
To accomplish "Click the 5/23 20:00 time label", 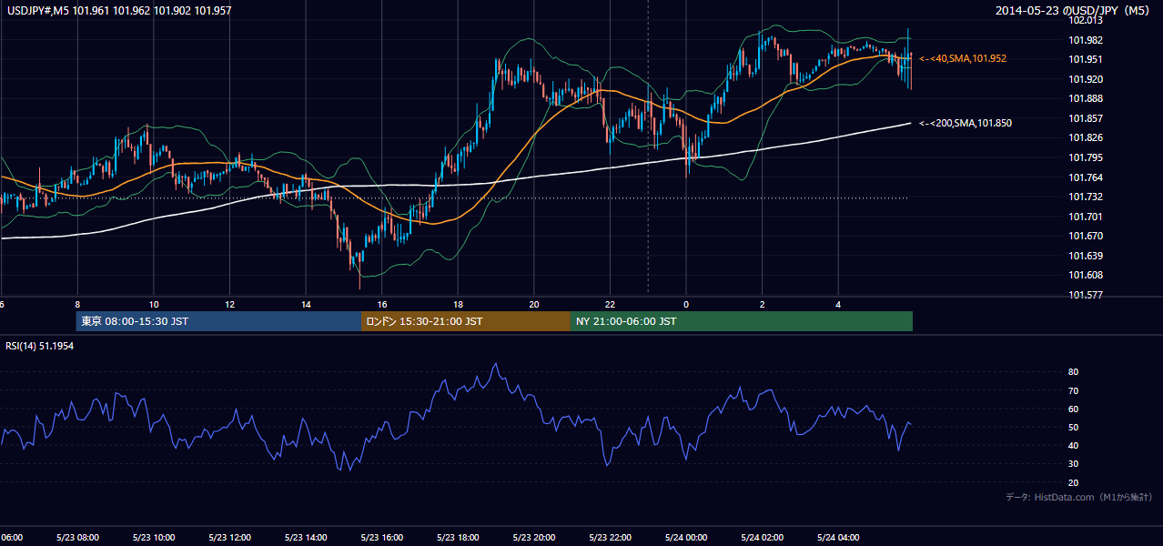I will tap(533, 538).
